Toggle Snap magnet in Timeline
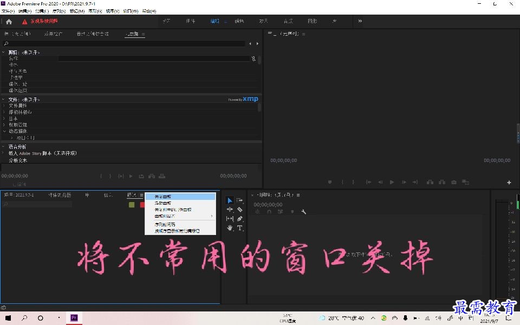The height and width of the screenshot is (325, 520). pyautogui.click(x=269, y=212)
